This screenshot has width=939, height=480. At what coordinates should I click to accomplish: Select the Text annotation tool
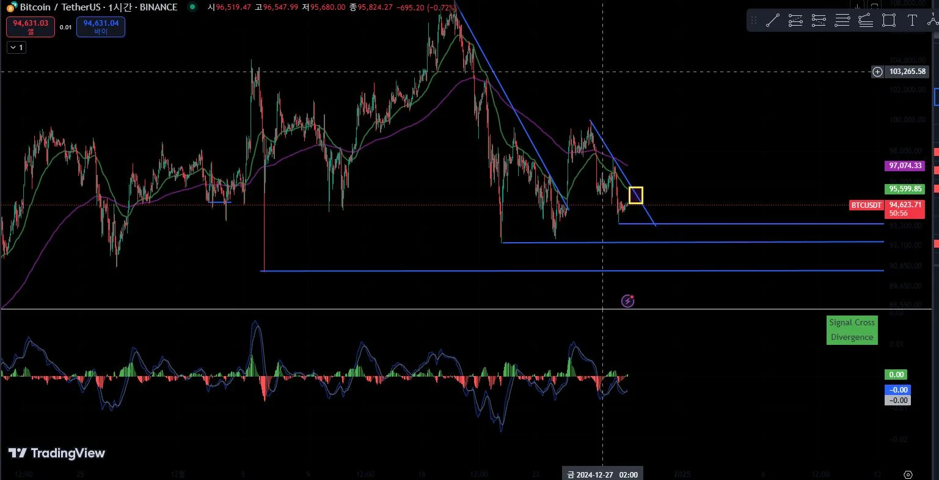click(912, 20)
